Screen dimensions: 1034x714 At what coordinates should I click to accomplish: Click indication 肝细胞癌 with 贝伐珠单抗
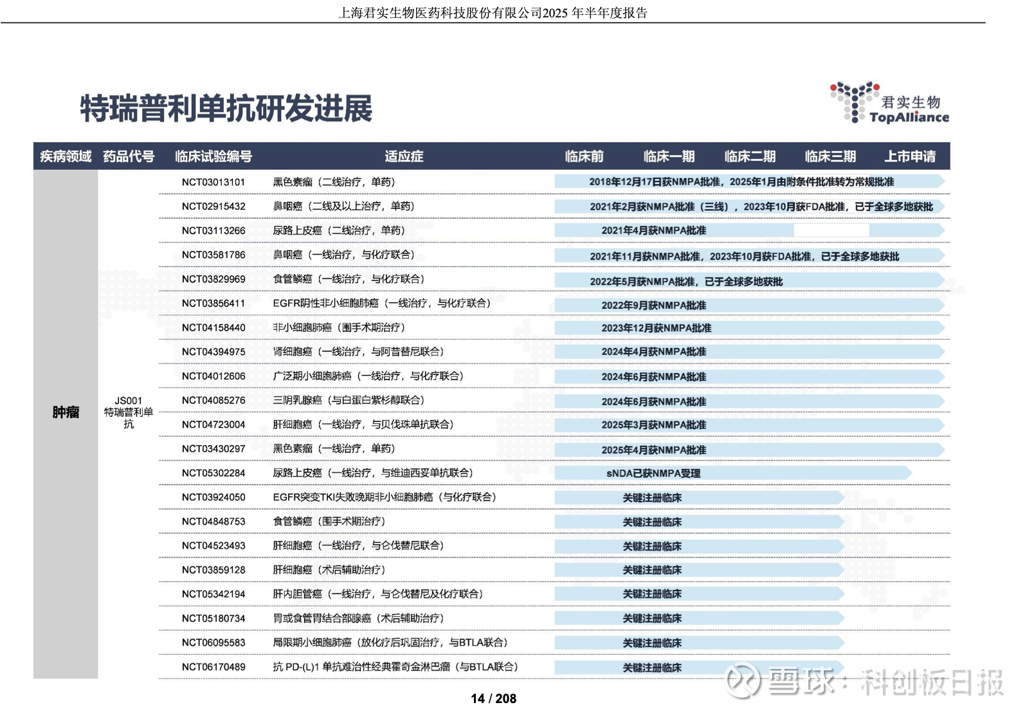[x=363, y=425]
